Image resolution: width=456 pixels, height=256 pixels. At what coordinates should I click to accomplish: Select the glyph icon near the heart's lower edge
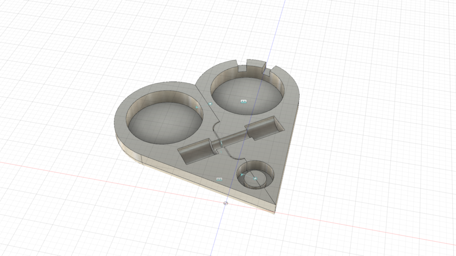click(220, 179)
